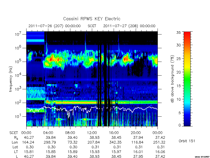Screen dimensions: 210x158
Task: Click the "20" color bar tick label
Action: tap(178, 72)
